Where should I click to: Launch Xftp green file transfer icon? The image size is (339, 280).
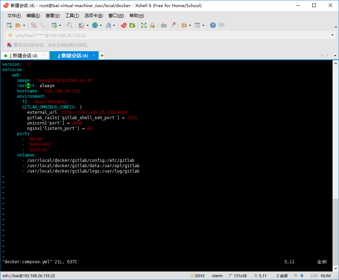(132, 25)
